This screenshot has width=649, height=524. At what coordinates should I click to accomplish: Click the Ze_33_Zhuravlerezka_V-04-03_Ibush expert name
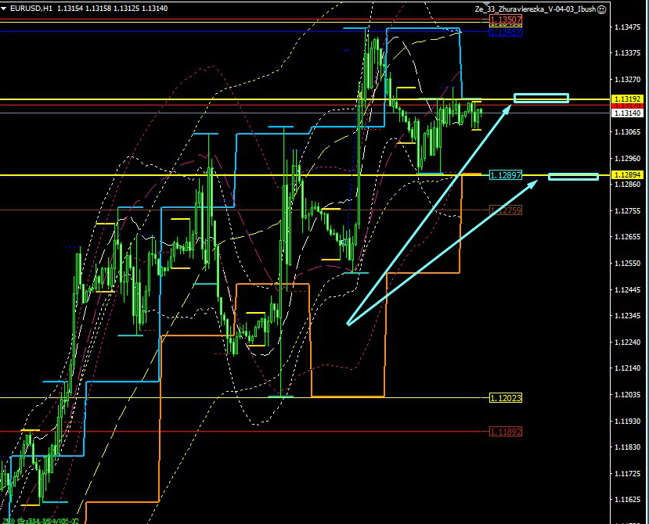(535, 9)
